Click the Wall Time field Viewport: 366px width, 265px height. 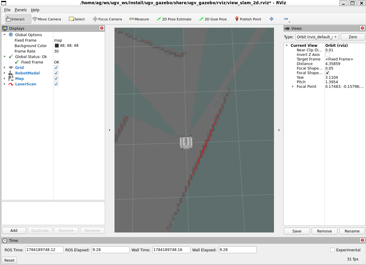pos(171,250)
